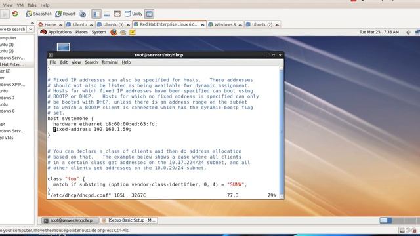Click the hardware ethernet line

pos(105,124)
